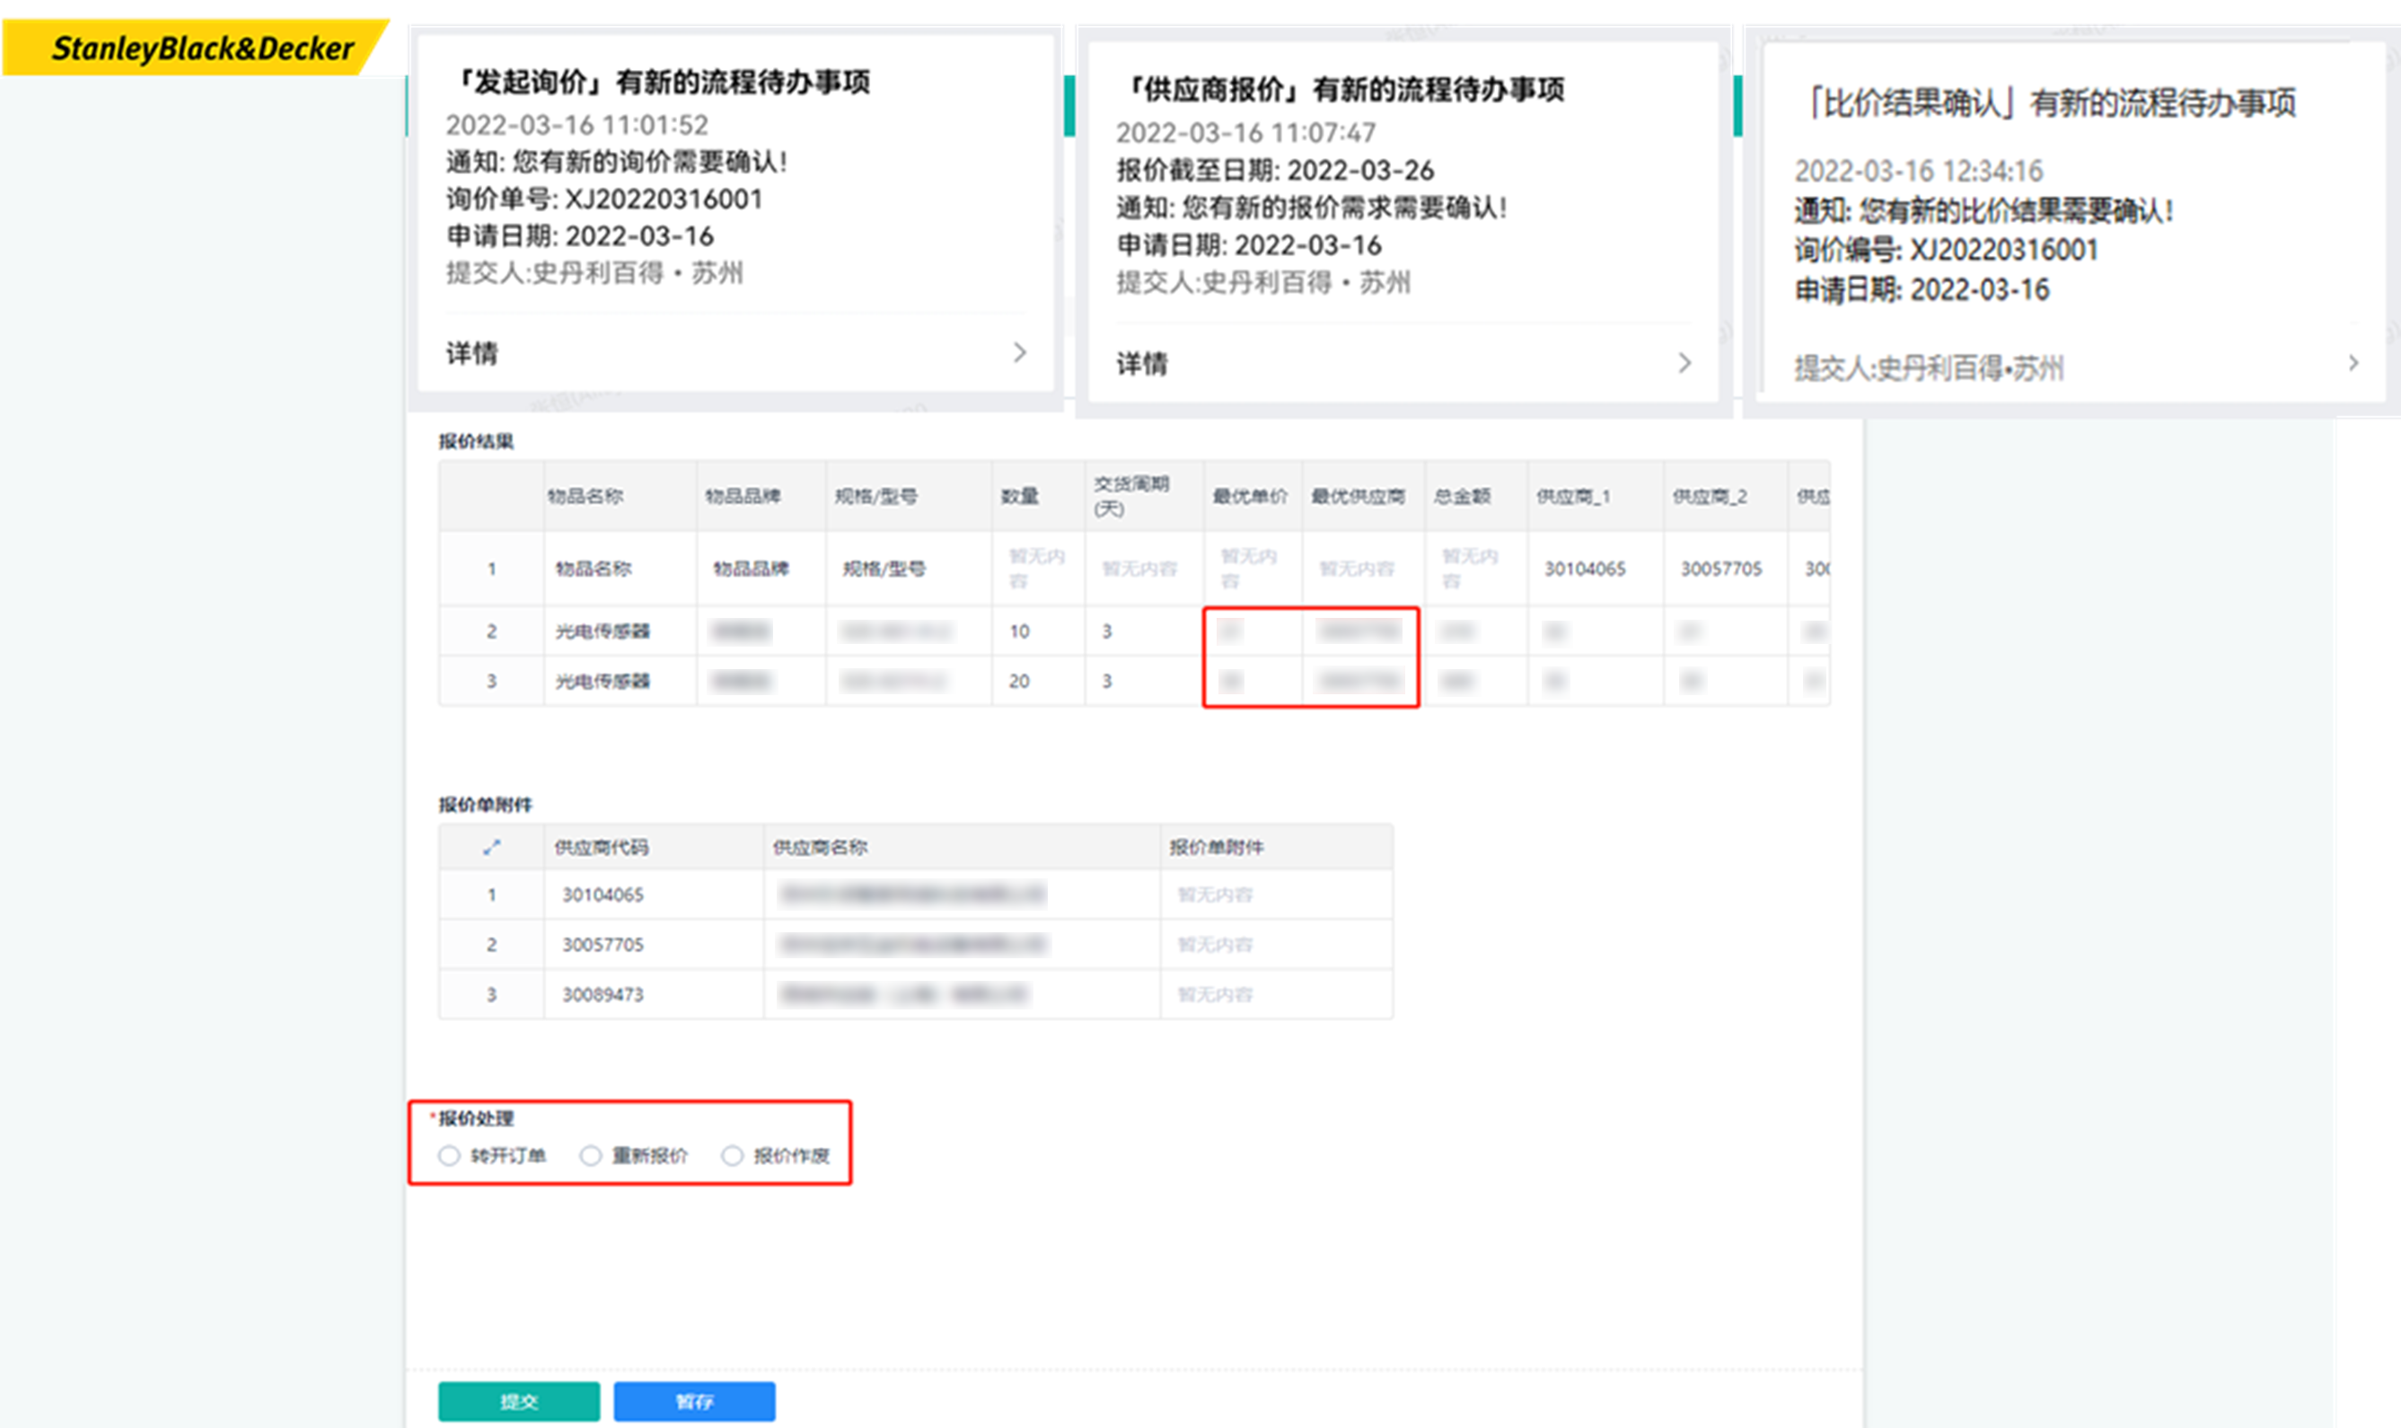
Task: Open chevron arrow on 供应商报价 notification card
Action: [x=1684, y=363]
